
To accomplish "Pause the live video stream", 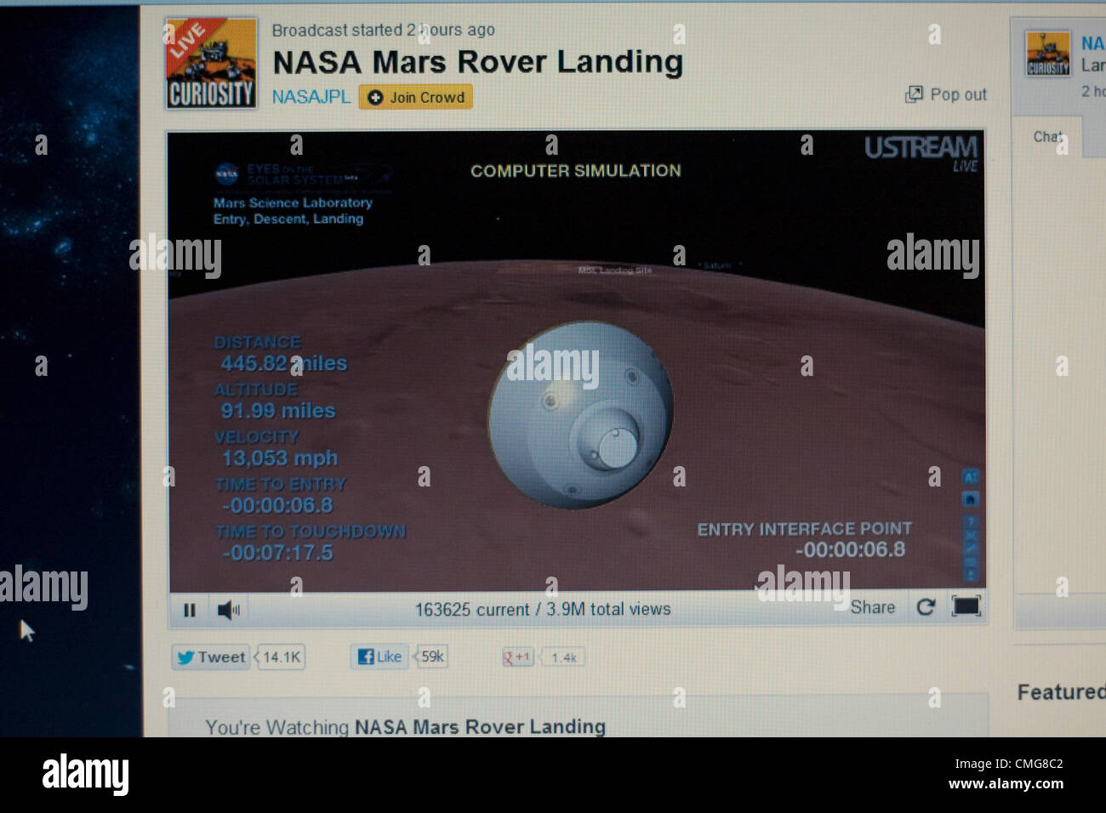I will (x=190, y=610).
